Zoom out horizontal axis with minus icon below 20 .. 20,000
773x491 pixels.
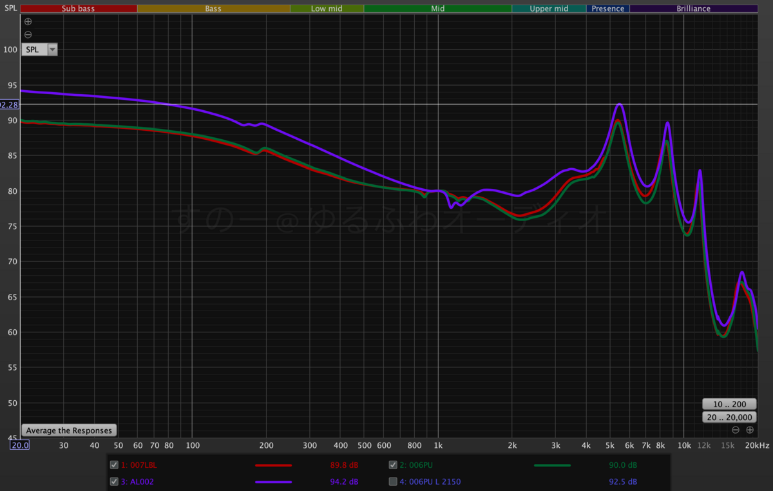pos(736,430)
